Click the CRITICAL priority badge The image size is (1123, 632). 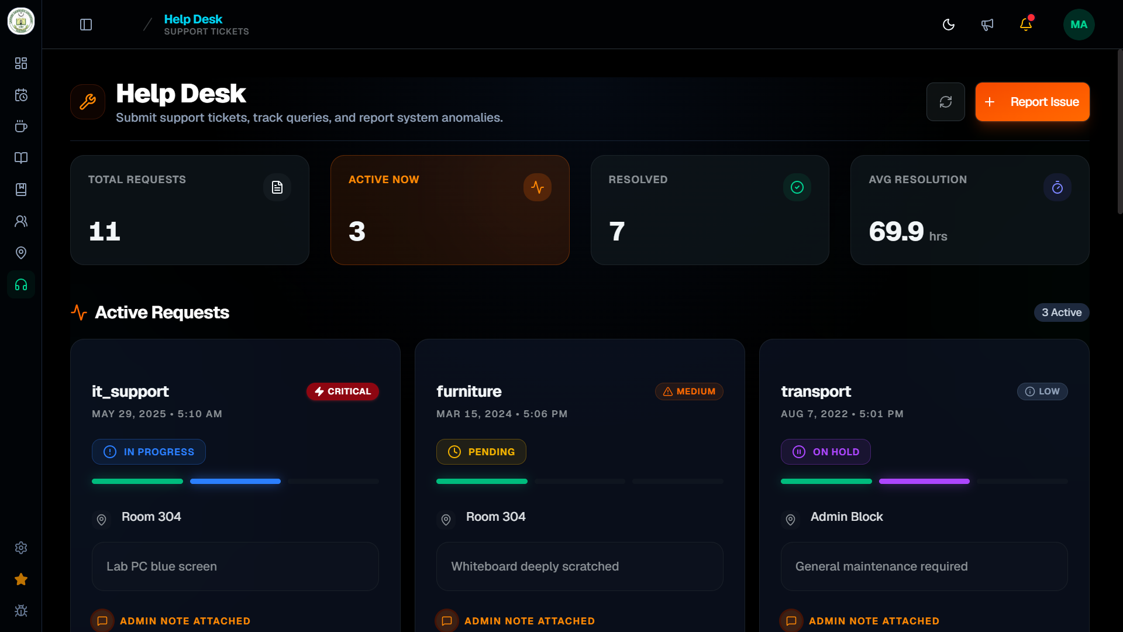pyautogui.click(x=343, y=391)
